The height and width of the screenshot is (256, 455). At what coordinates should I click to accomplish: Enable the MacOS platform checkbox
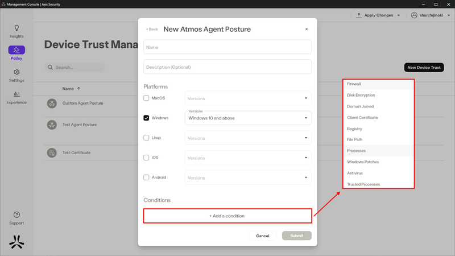146,98
